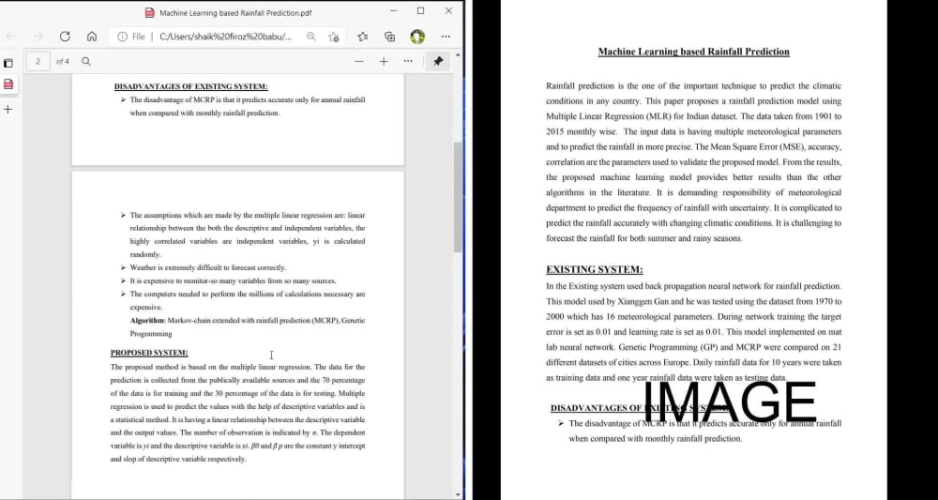
Task: Click the address bar zoom magnifier icon
Action: tap(311, 37)
